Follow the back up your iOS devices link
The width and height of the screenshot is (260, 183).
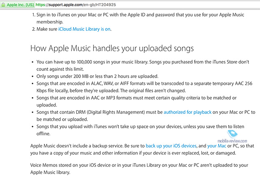171,146
